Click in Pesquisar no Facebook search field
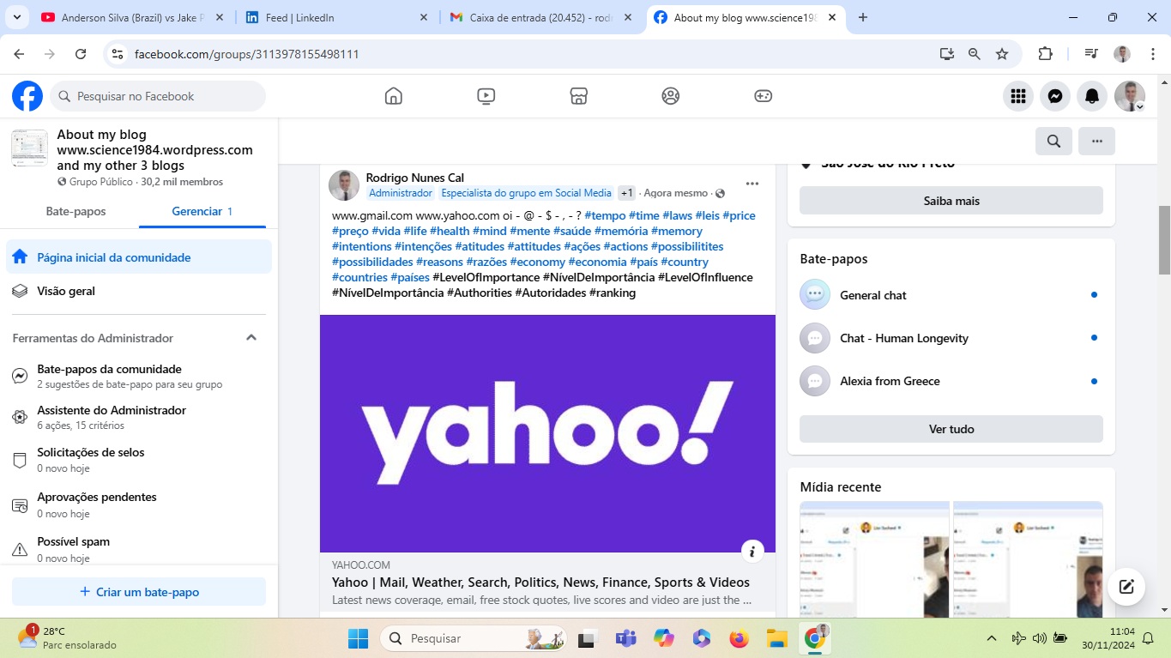The width and height of the screenshot is (1171, 658). click(x=158, y=96)
